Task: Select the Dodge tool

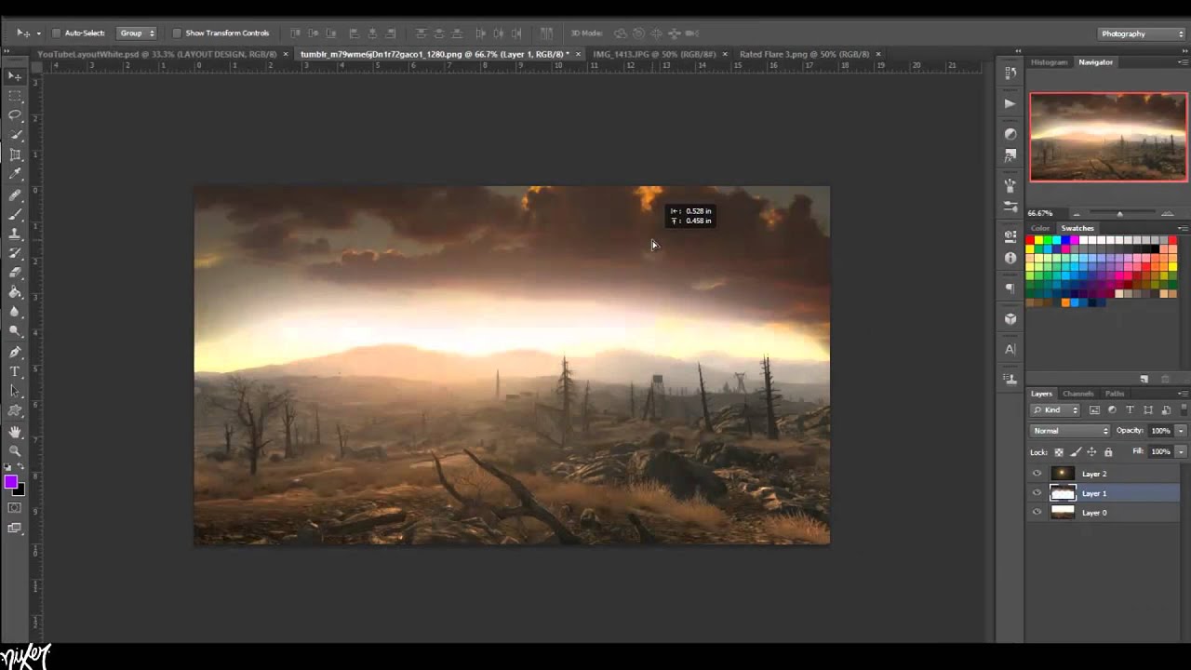Action: coord(15,332)
